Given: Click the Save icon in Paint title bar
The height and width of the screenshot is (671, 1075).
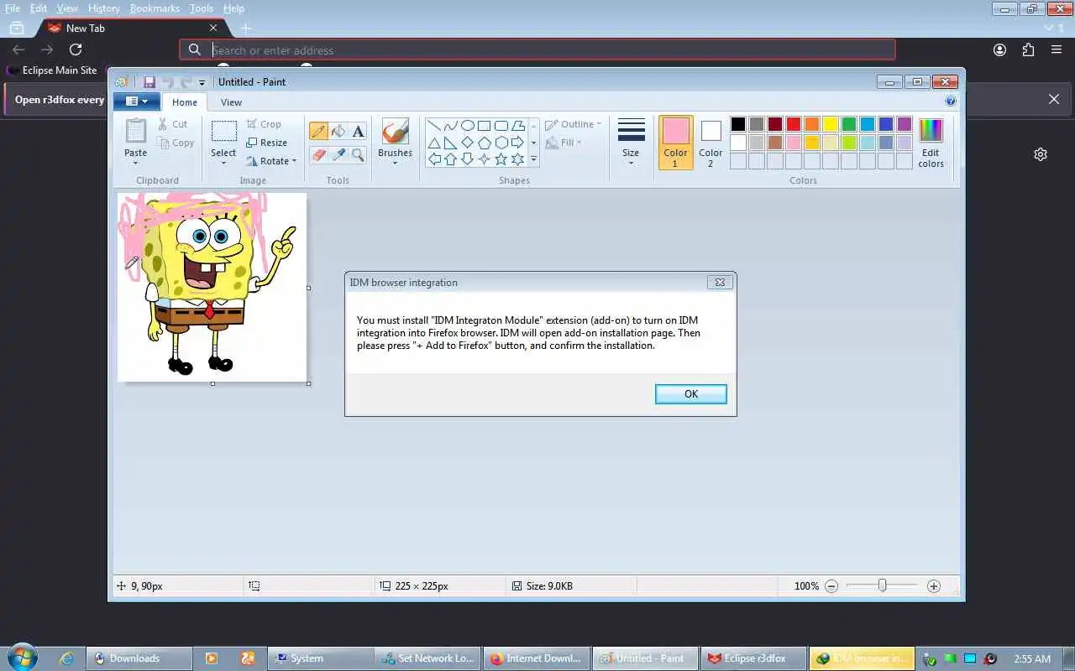Looking at the screenshot, I should coord(149,82).
